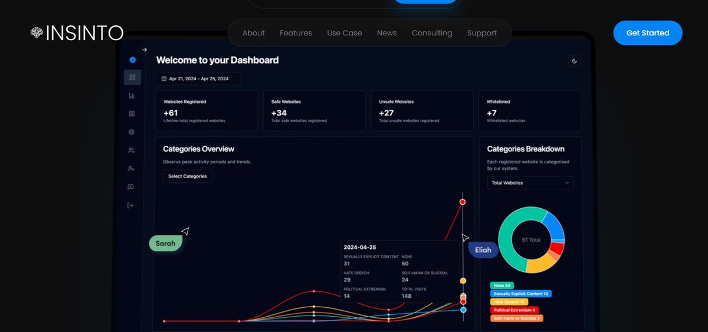Go to the Consulting nav item
The image size is (708, 332).
(x=432, y=33)
